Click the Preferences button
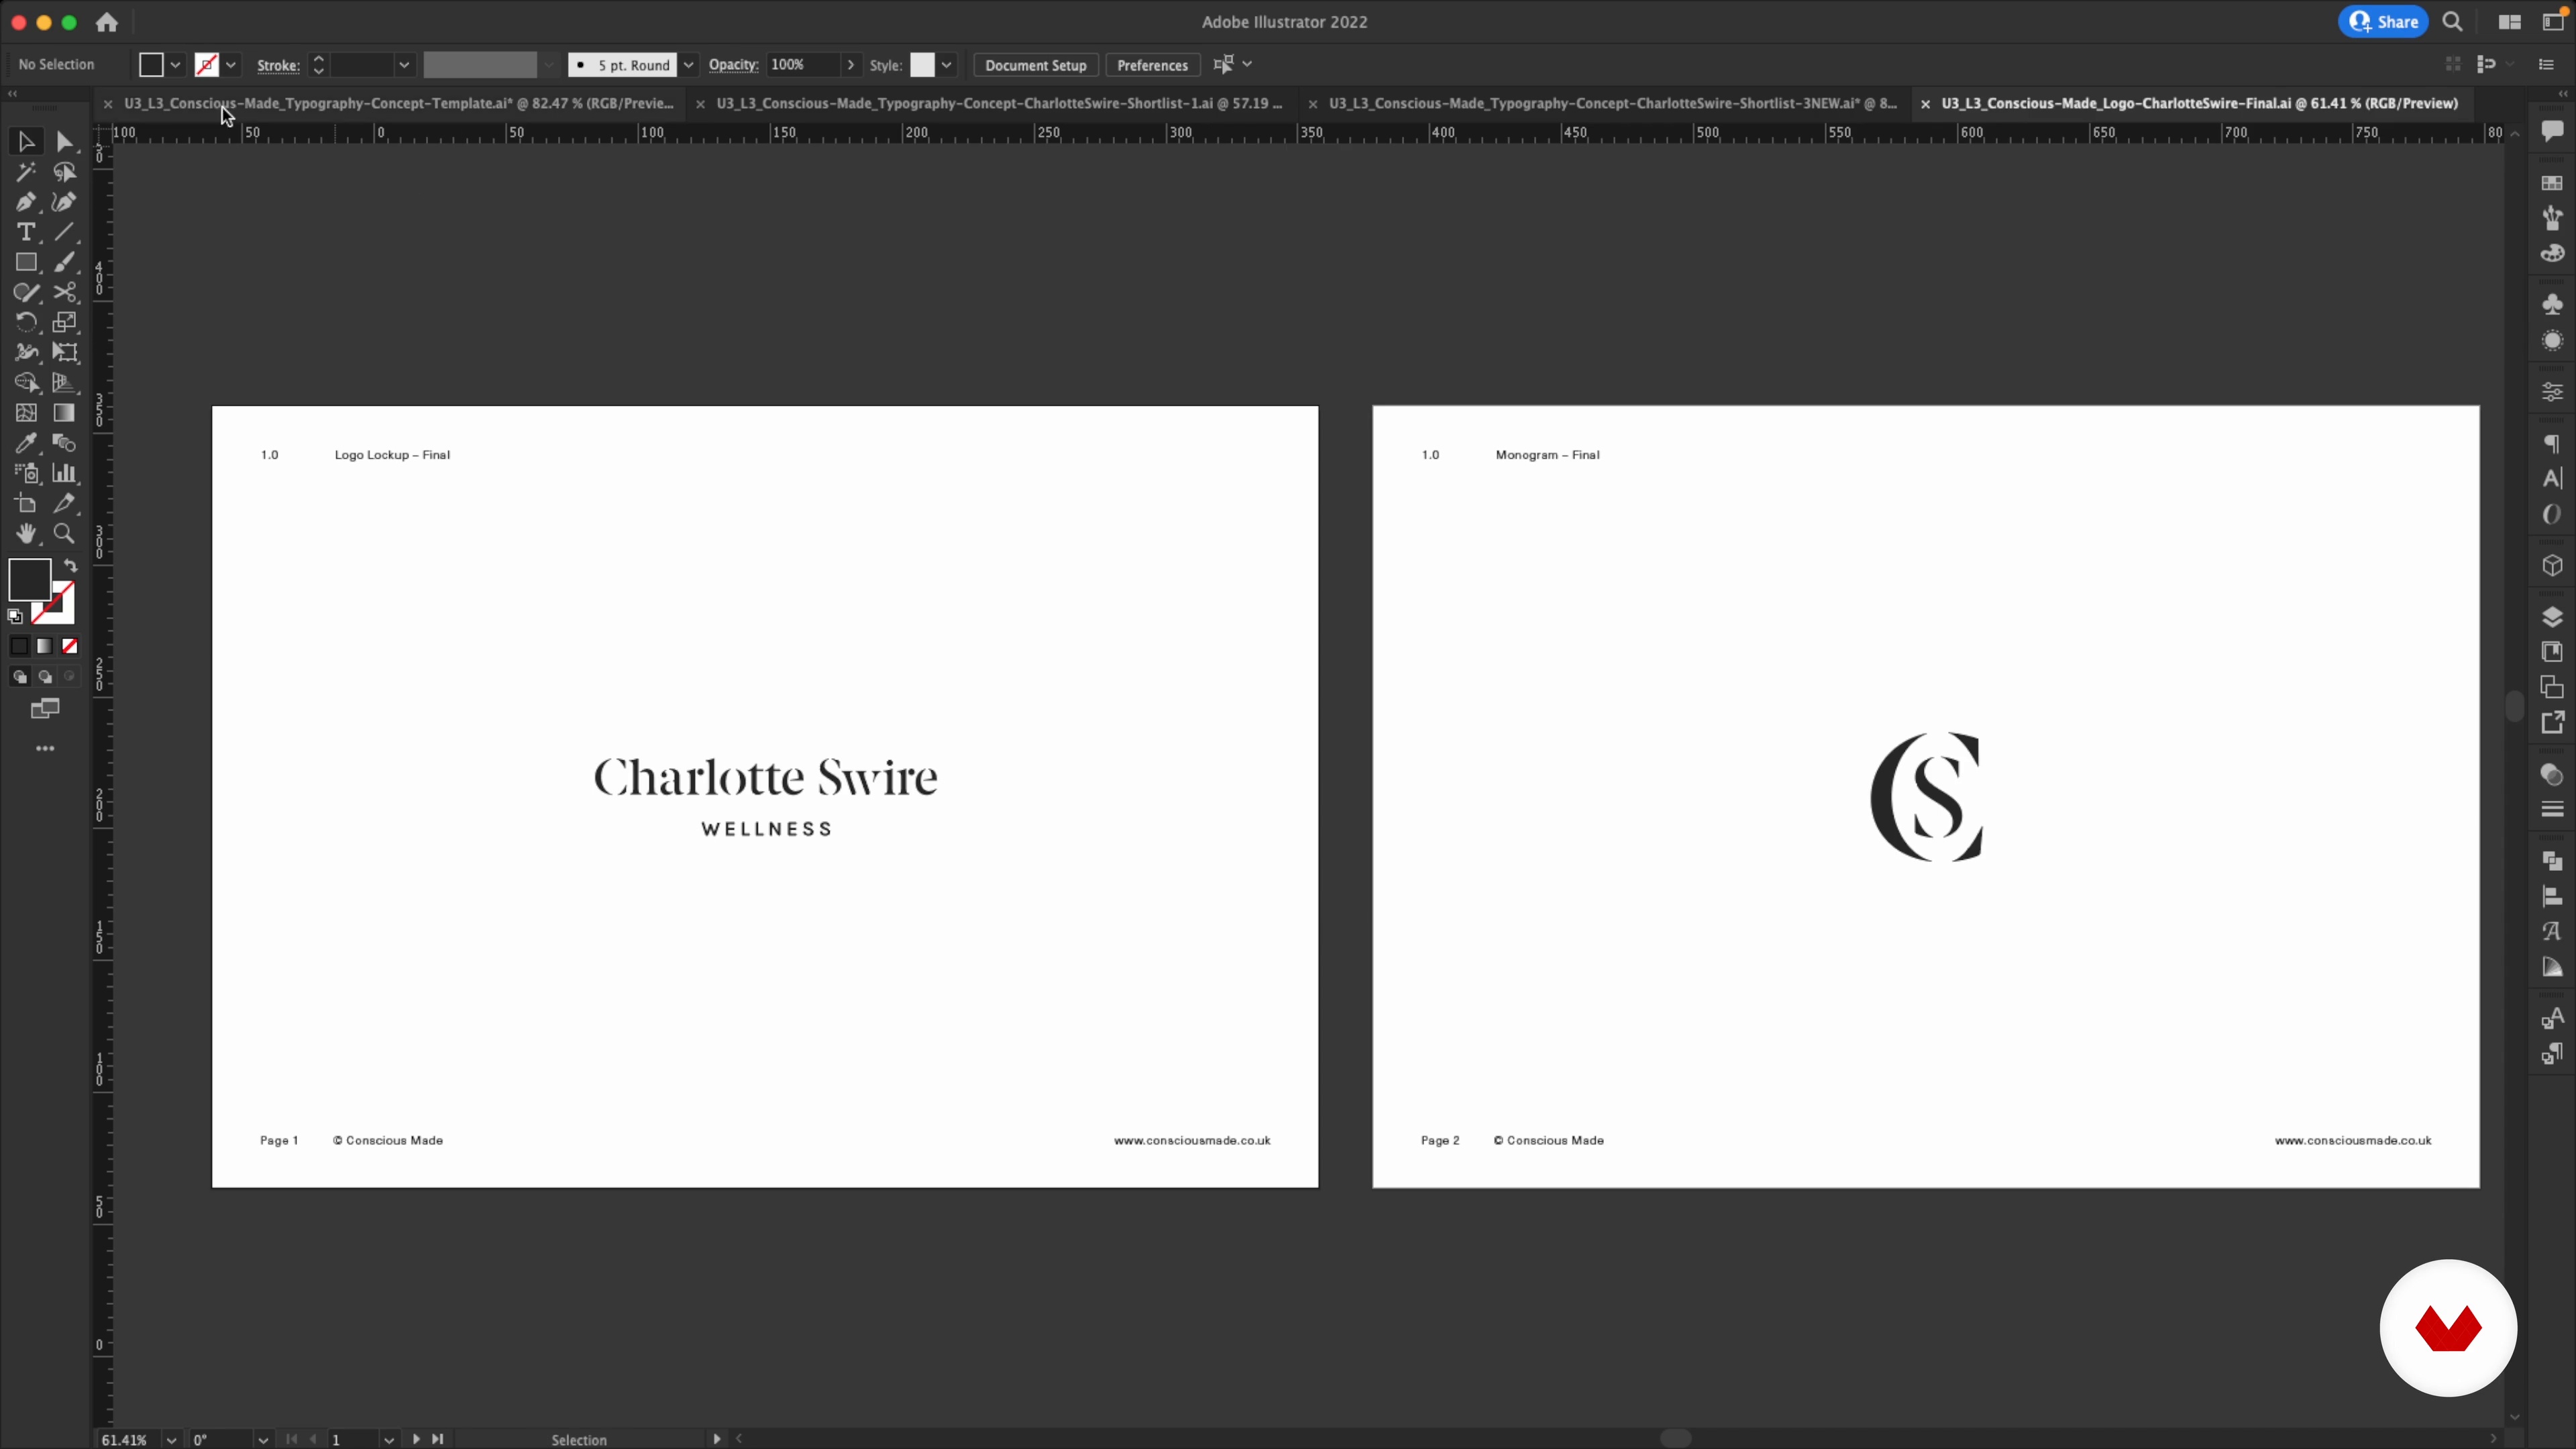The width and height of the screenshot is (2576, 1449). click(1152, 65)
